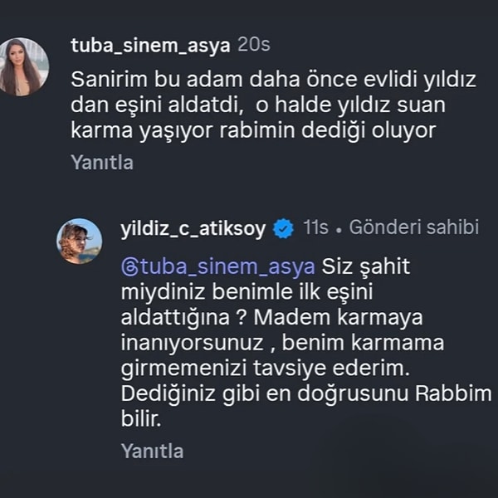This screenshot has height=498, width=498.
Task: Click Yanıtla under yildiz_c_atiksoy's reply
Action: coord(152,452)
